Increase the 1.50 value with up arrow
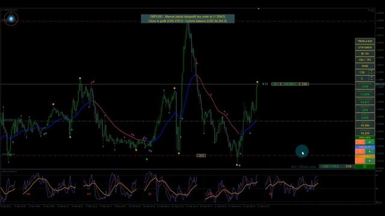The height and width of the screenshot is (216, 385). tap(372, 71)
